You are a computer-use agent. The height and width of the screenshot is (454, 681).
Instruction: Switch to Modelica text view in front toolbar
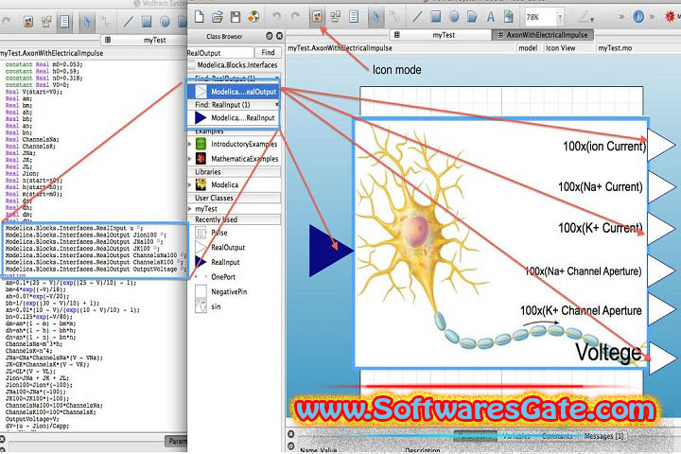pos(354,17)
